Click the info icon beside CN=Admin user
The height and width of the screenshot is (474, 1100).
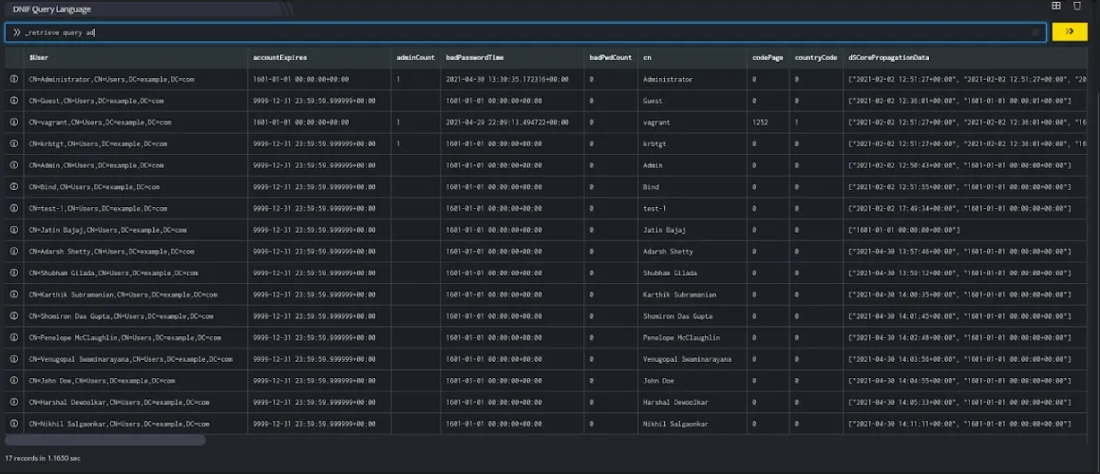tap(13, 165)
